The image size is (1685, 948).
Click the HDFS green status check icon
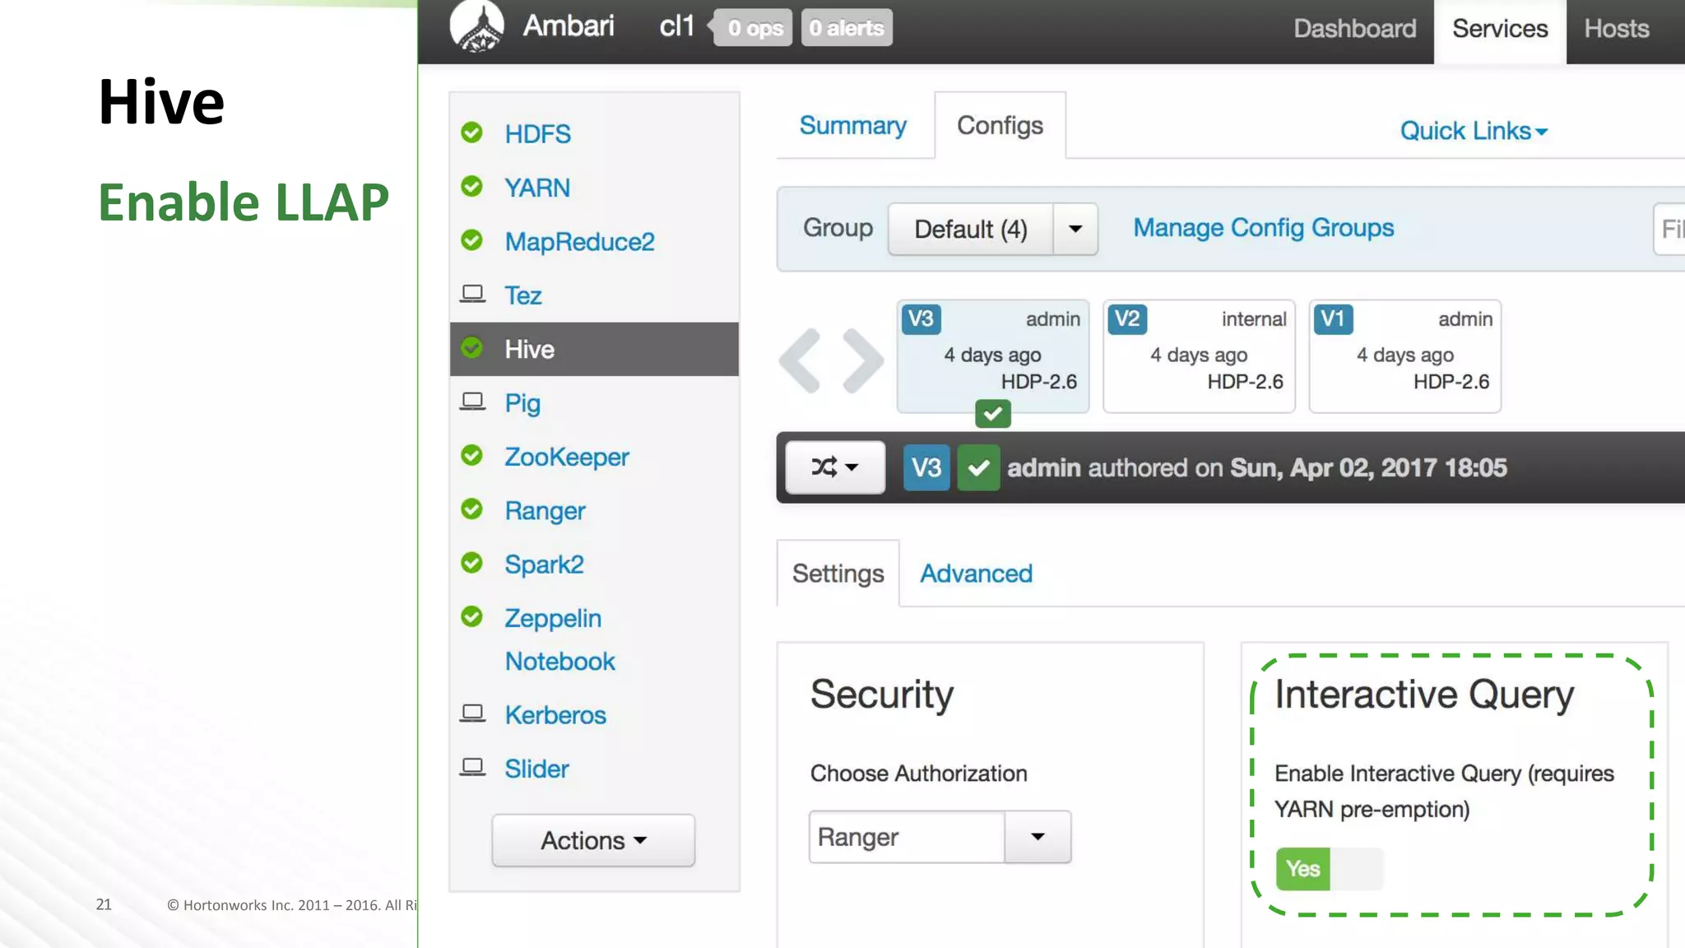coord(471,132)
